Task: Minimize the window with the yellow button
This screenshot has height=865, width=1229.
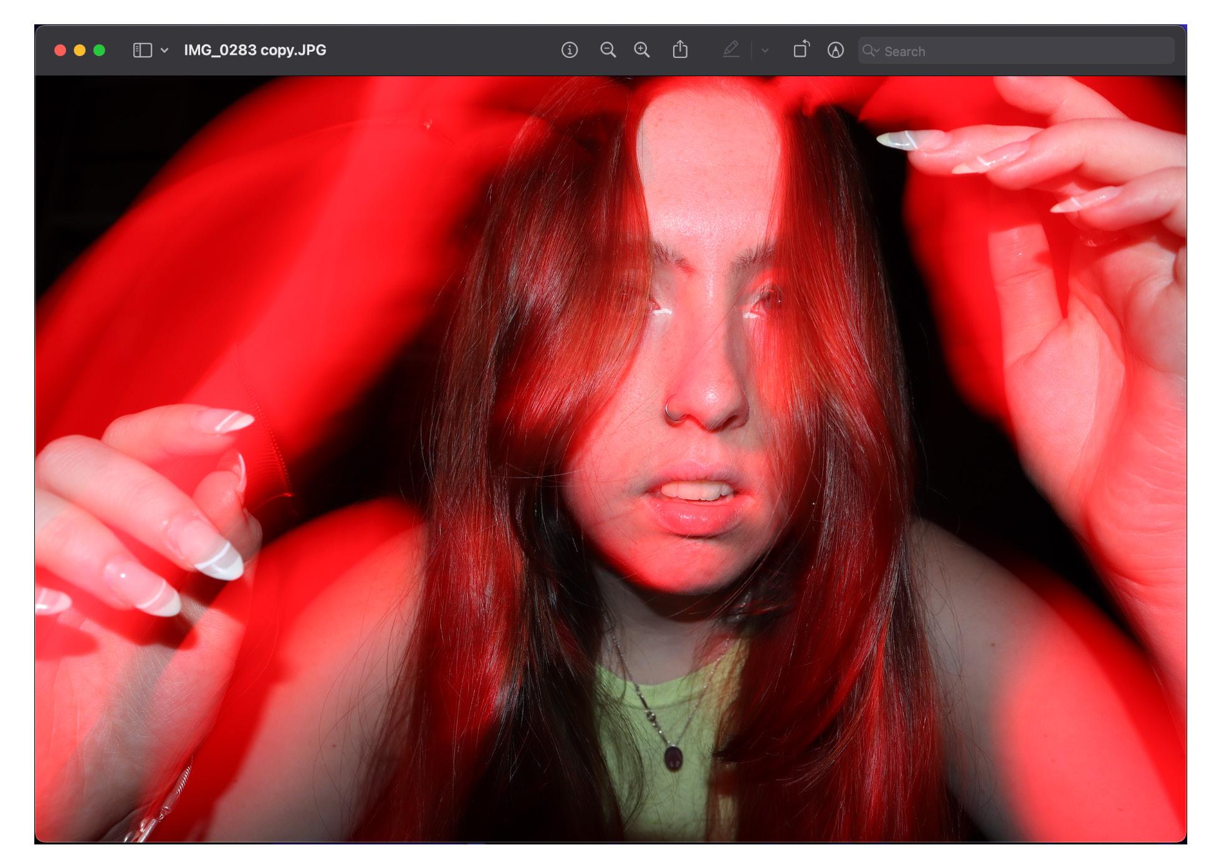Action: coord(80,50)
